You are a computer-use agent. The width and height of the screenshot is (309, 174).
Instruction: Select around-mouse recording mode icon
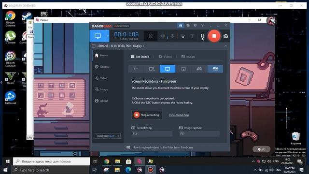coord(183,69)
